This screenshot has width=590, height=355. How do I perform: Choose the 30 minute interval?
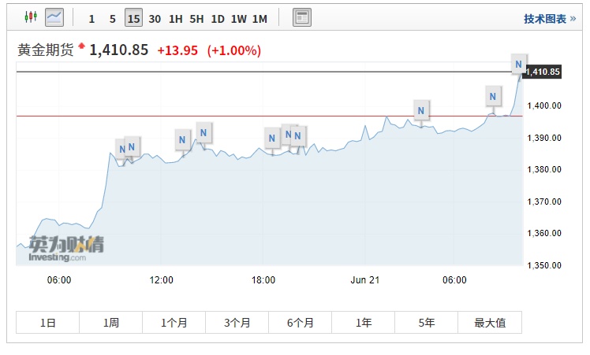[155, 18]
